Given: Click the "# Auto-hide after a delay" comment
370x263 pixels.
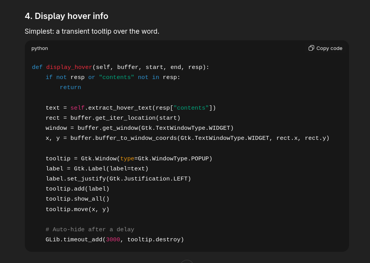Looking at the screenshot, I should pos(90,230).
